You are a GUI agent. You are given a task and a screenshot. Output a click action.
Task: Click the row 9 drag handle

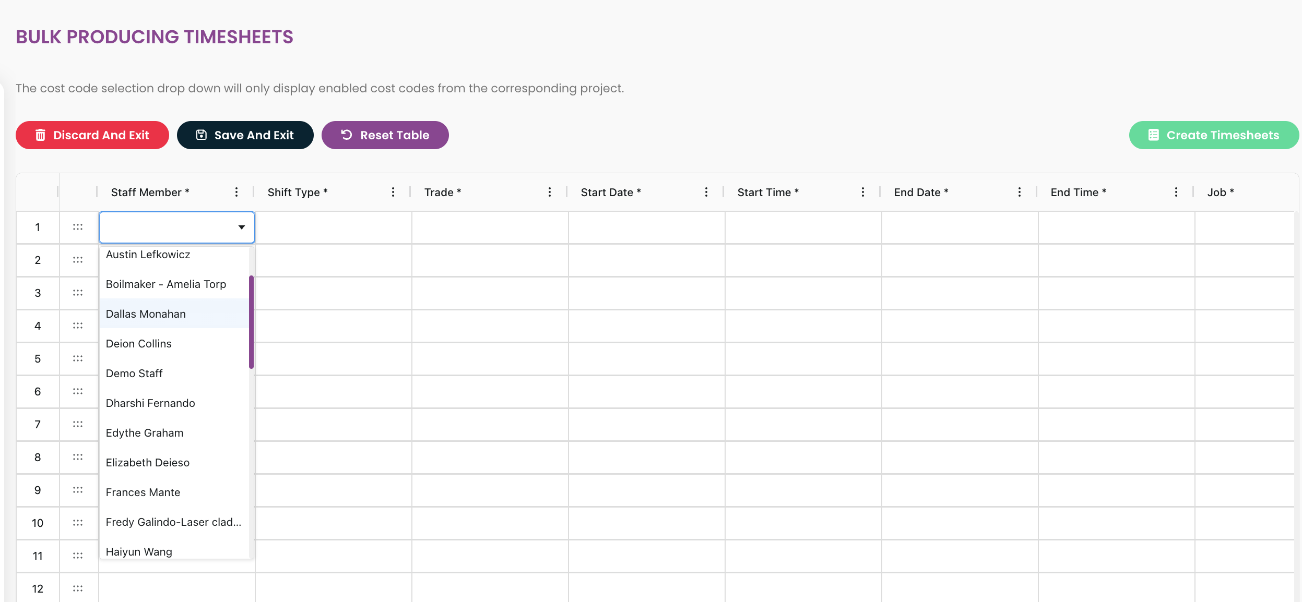tap(78, 490)
